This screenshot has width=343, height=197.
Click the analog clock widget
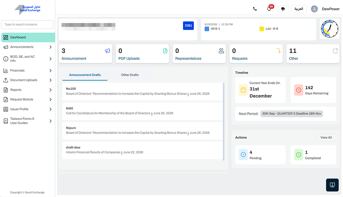330,29
